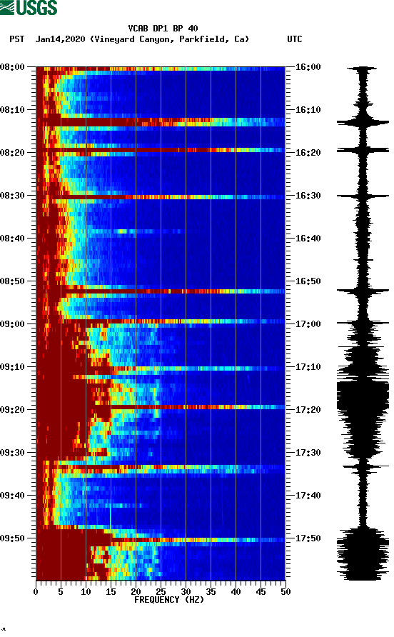
Task: Click the 17:30 UTC time label
Action: click(308, 453)
